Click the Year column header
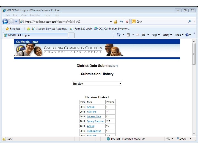This screenshot has width=198, height=149. pyautogui.click(x=82, y=102)
